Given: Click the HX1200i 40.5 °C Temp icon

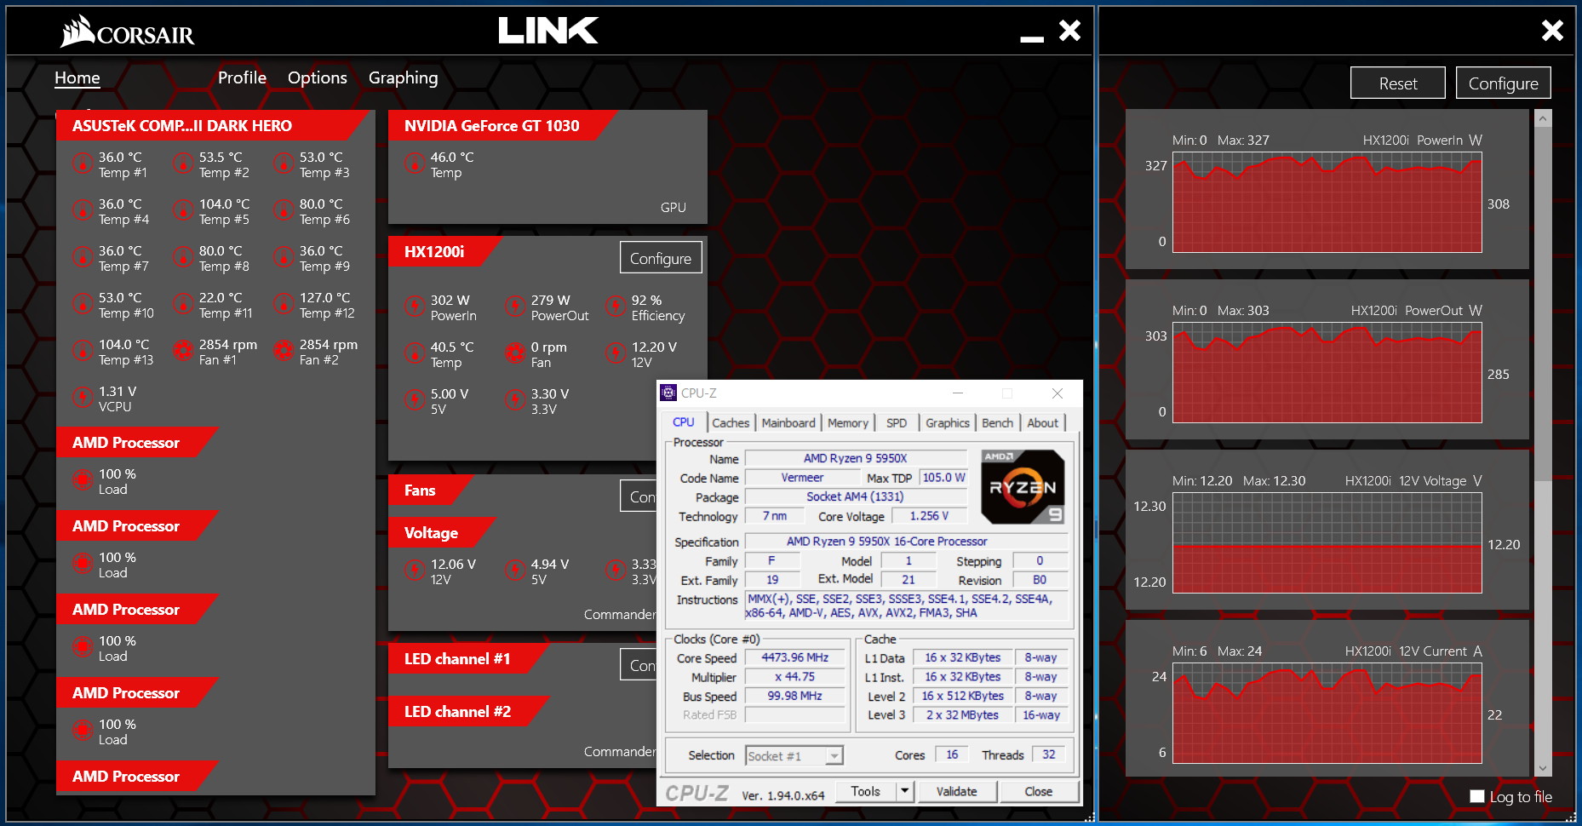Looking at the screenshot, I should pos(415,353).
